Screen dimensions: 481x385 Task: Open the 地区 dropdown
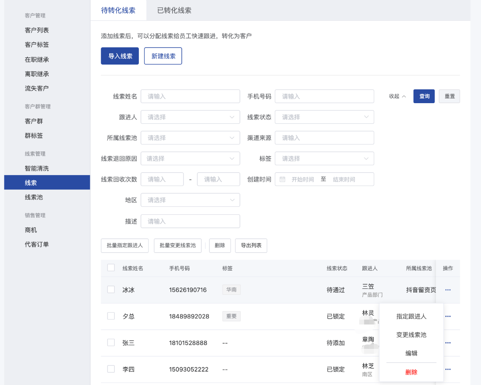pyautogui.click(x=190, y=200)
